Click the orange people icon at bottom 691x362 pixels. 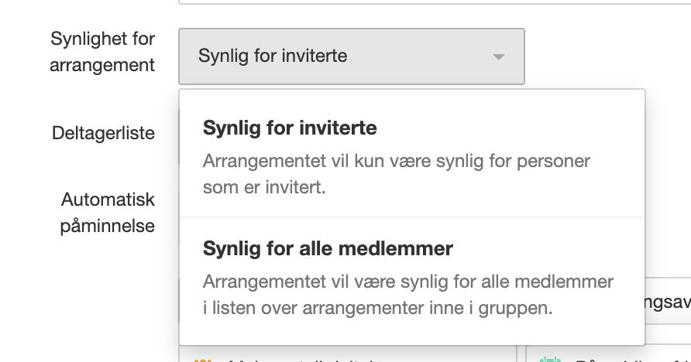pos(203,360)
